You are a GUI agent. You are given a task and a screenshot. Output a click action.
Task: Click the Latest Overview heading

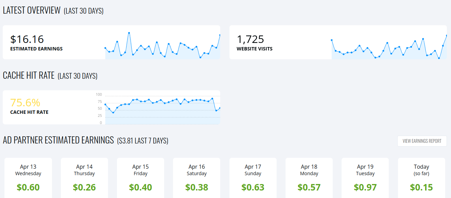pyautogui.click(x=31, y=10)
